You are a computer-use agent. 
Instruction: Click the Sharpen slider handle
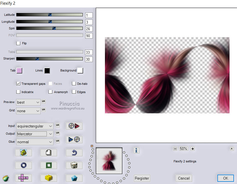coord(37,58)
